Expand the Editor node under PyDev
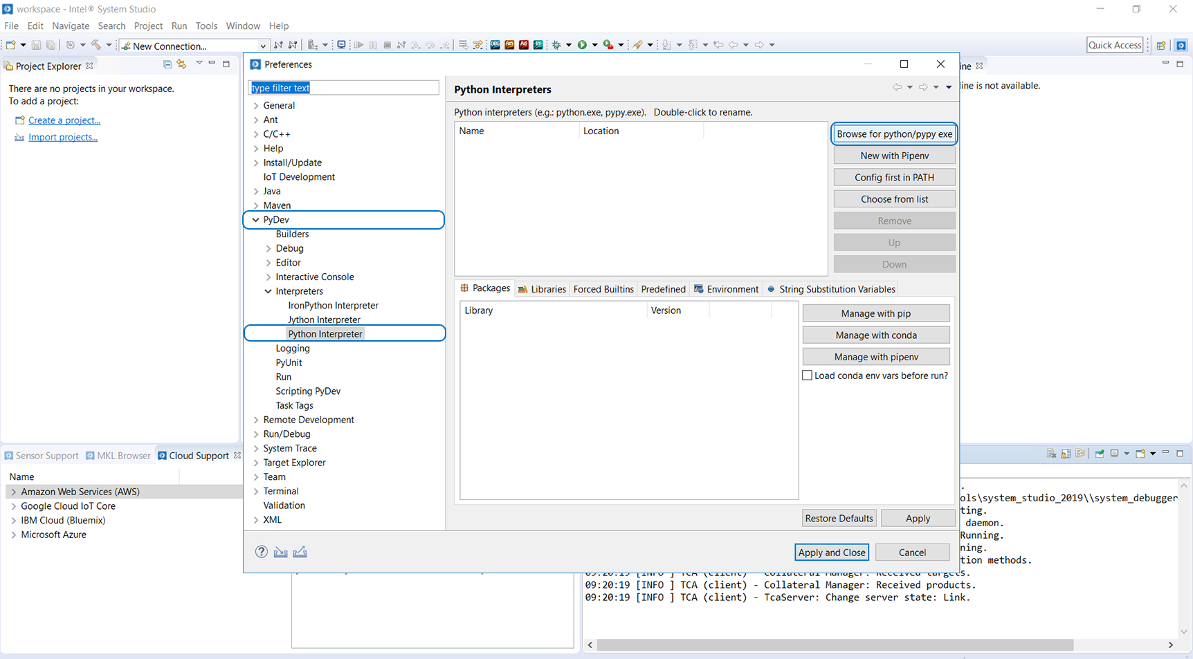This screenshot has width=1193, height=659. coord(268,263)
